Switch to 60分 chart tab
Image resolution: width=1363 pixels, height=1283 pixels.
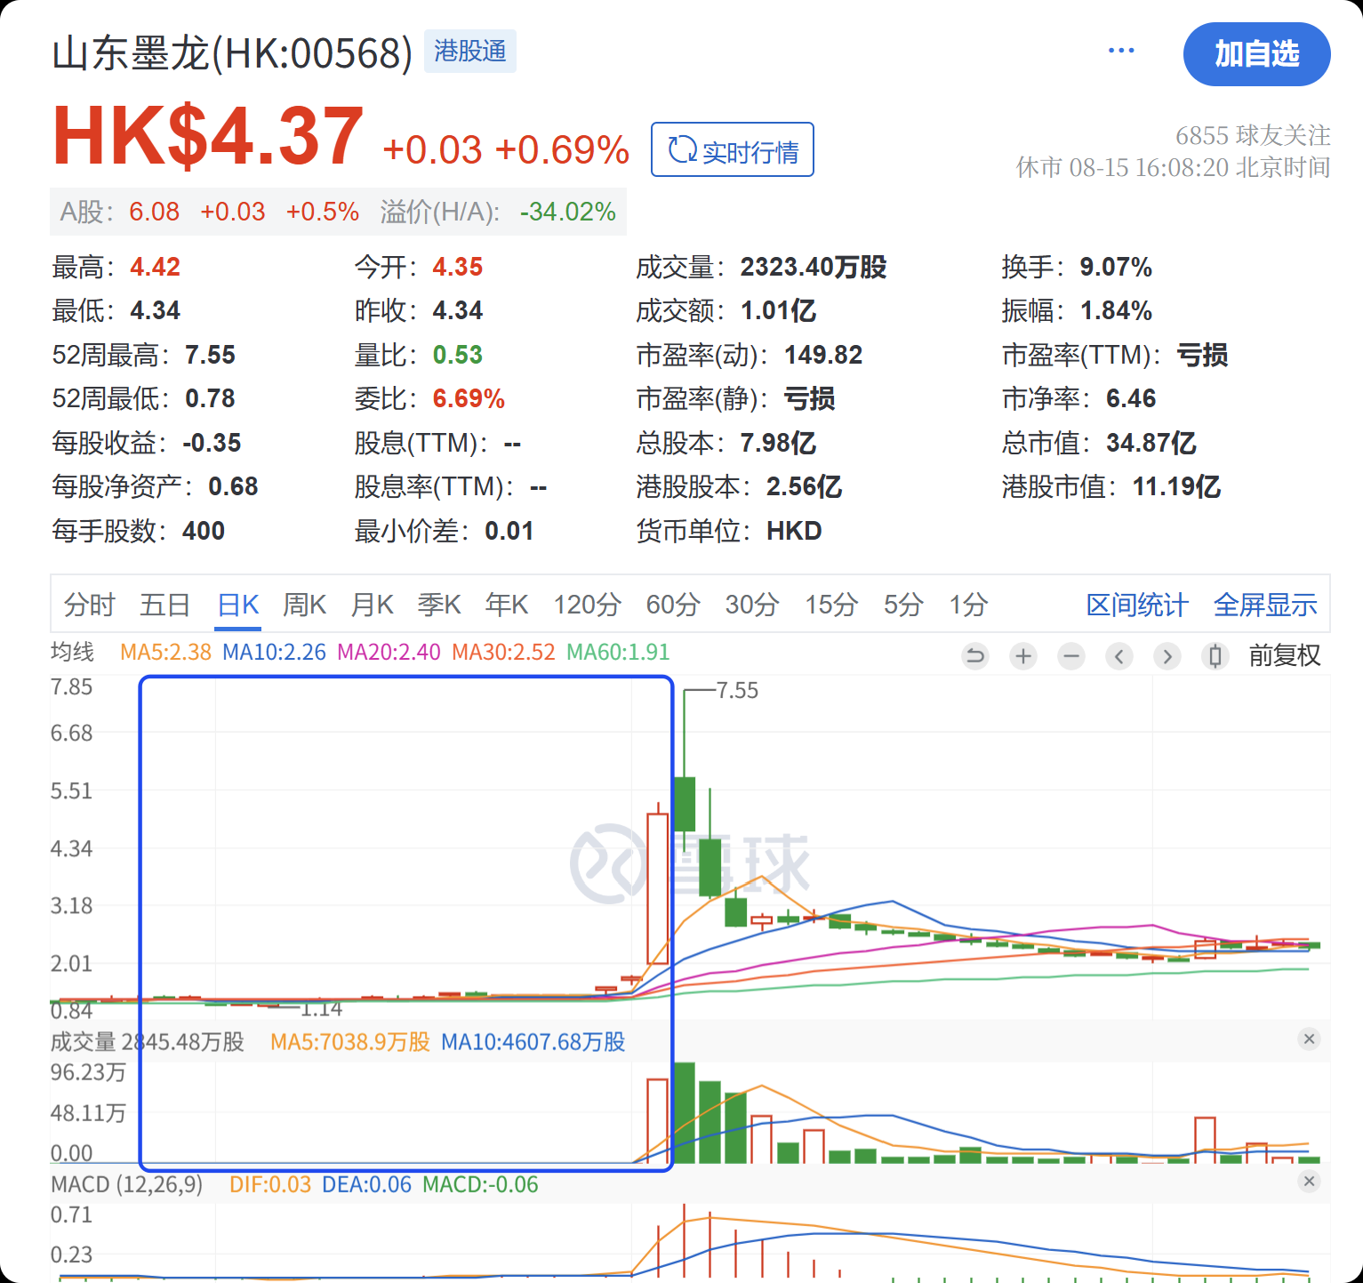(673, 605)
